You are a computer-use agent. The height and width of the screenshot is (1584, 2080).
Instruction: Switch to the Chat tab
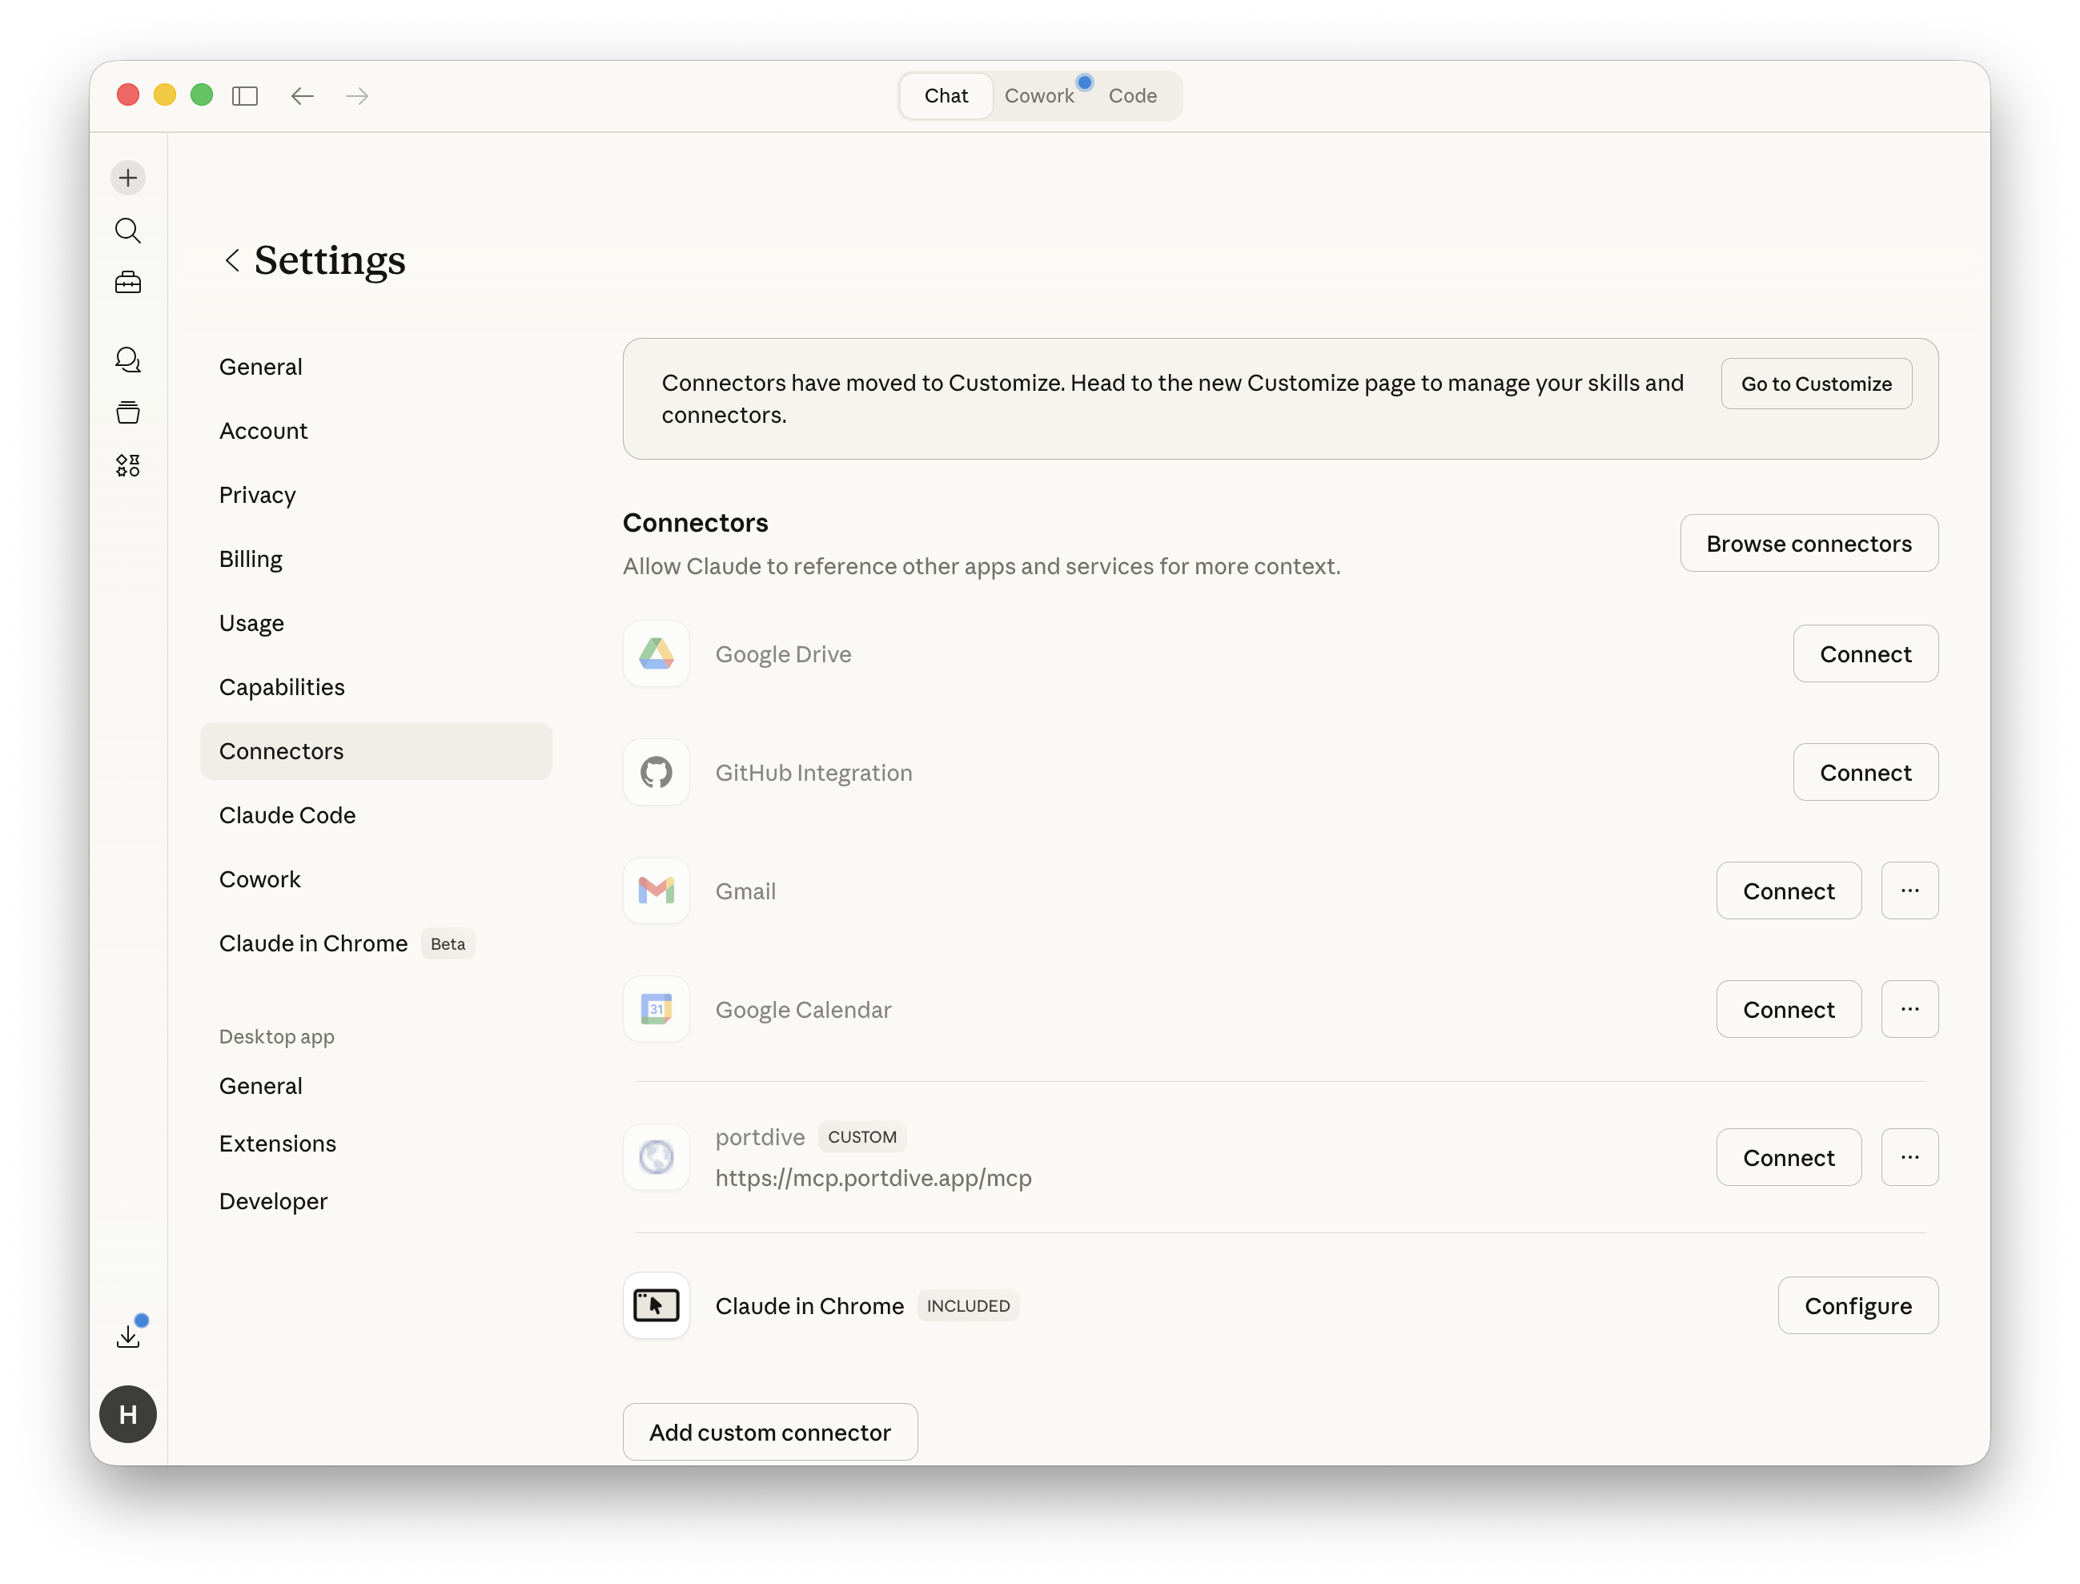click(x=946, y=95)
